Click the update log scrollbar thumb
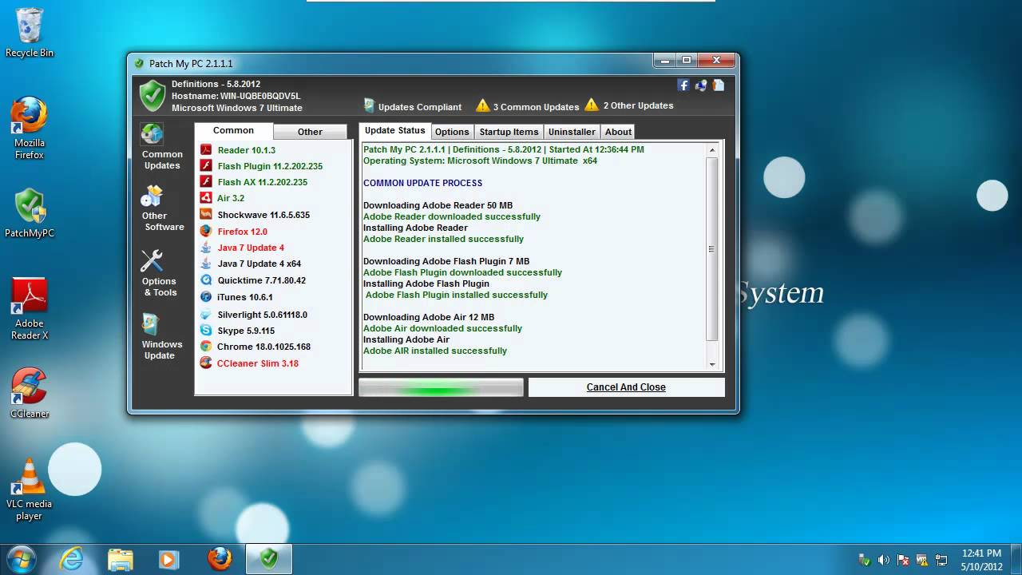 pos(712,249)
